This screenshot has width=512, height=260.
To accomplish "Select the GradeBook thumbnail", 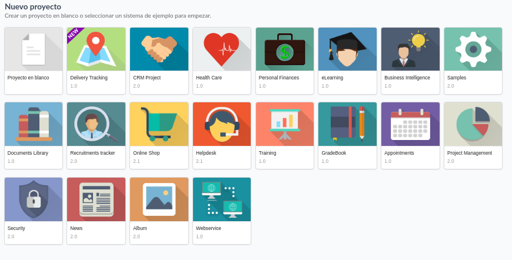I will (347, 124).
